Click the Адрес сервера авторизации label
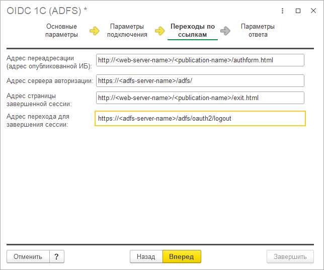Viewport: 324px width, 270px height. tap(50, 81)
